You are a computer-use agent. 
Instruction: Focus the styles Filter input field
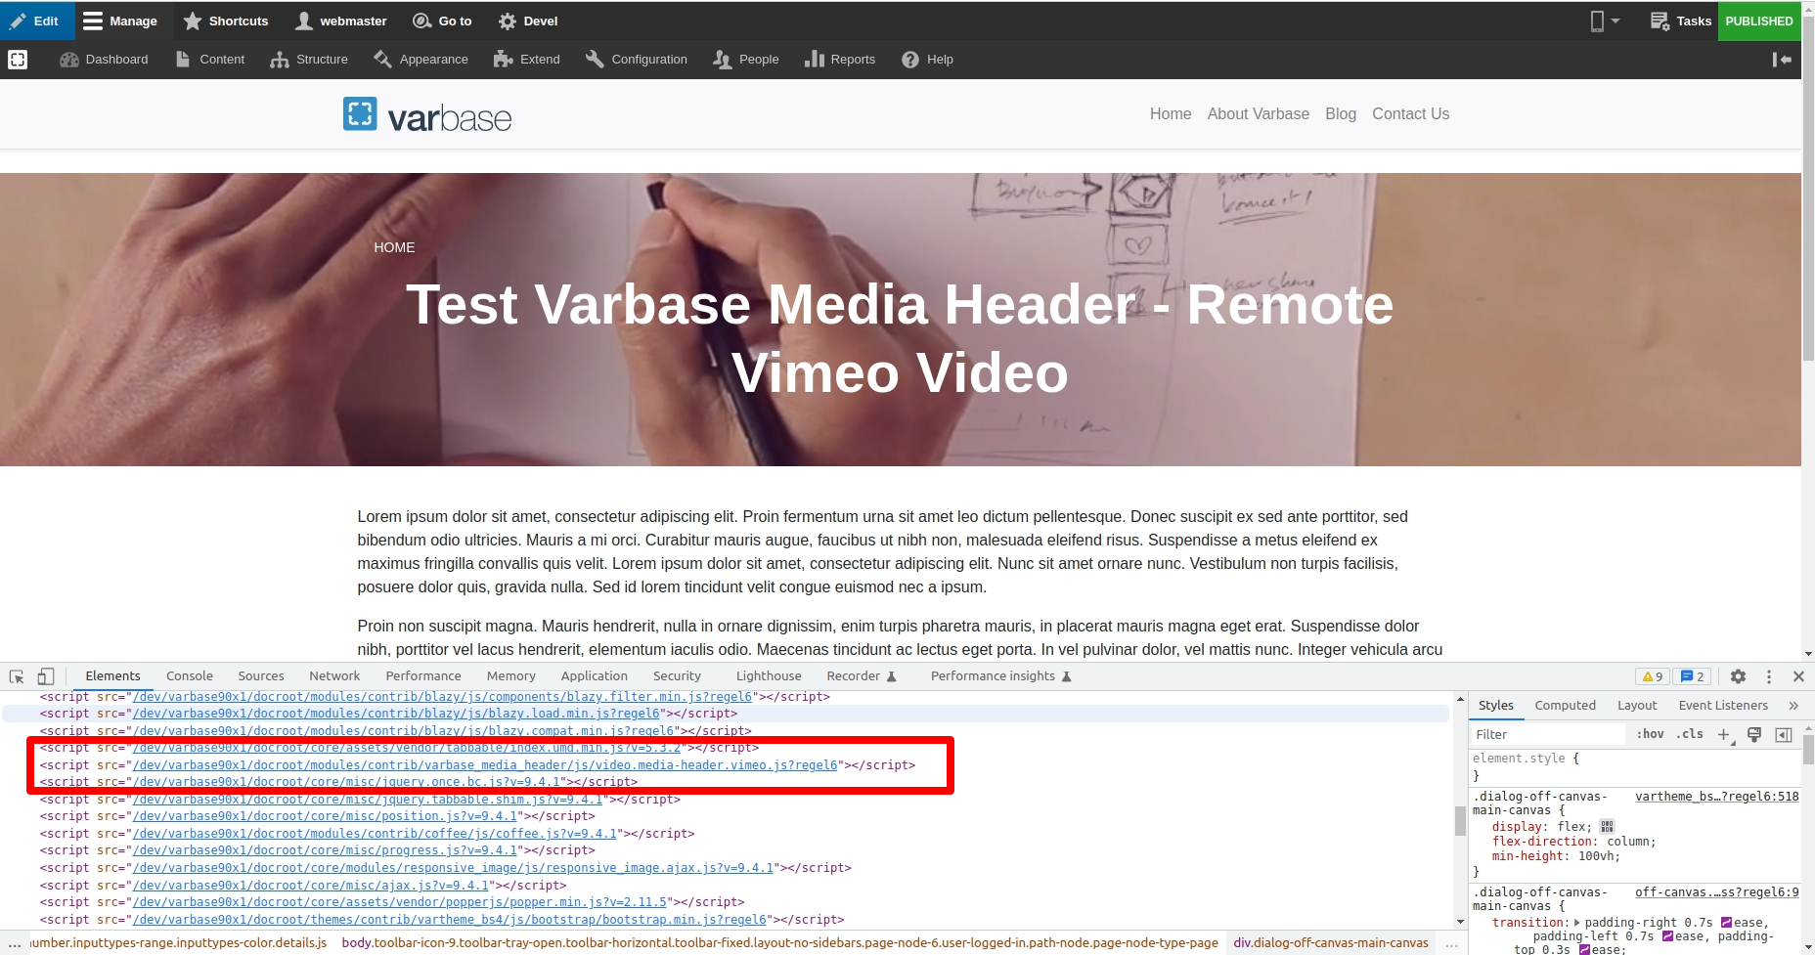click(x=1547, y=734)
